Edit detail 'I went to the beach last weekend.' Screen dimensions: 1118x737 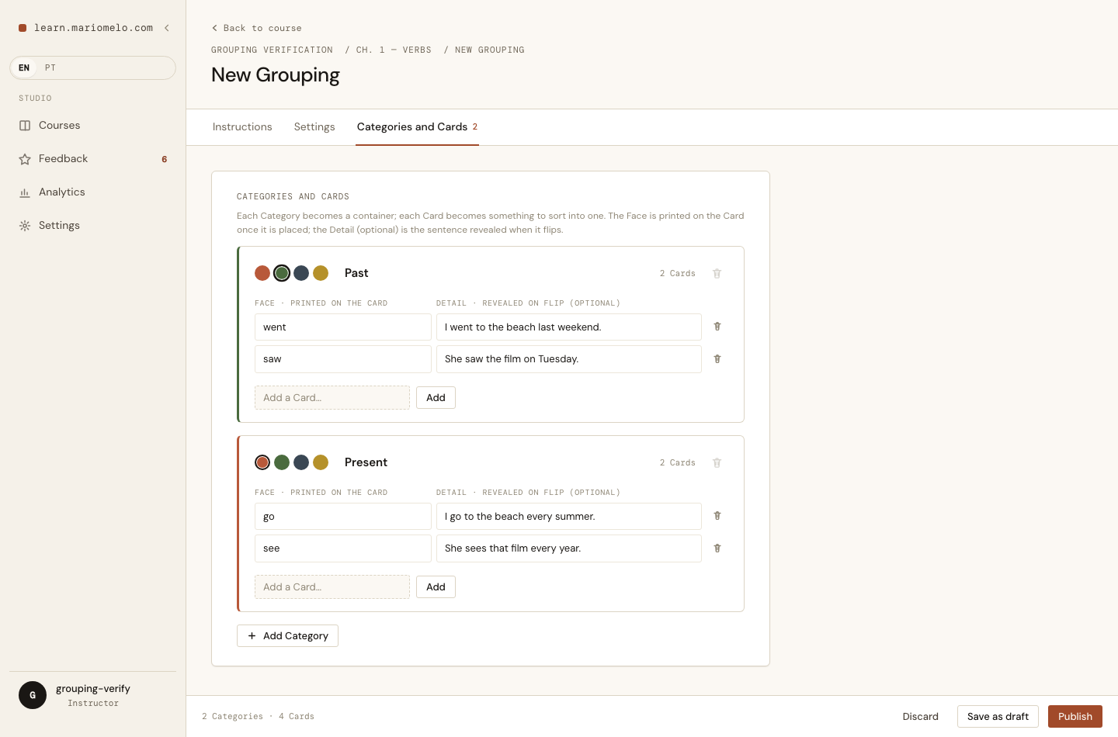(569, 327)
